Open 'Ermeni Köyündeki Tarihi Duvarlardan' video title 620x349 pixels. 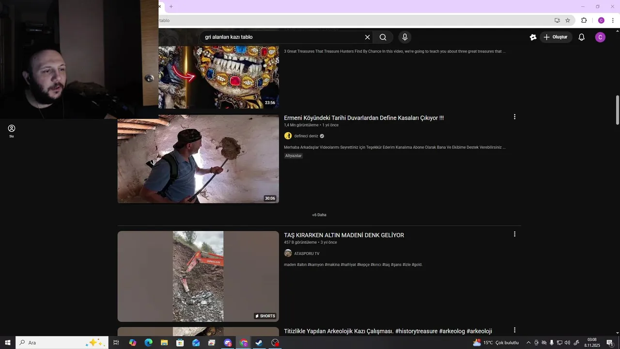(364, 118)
